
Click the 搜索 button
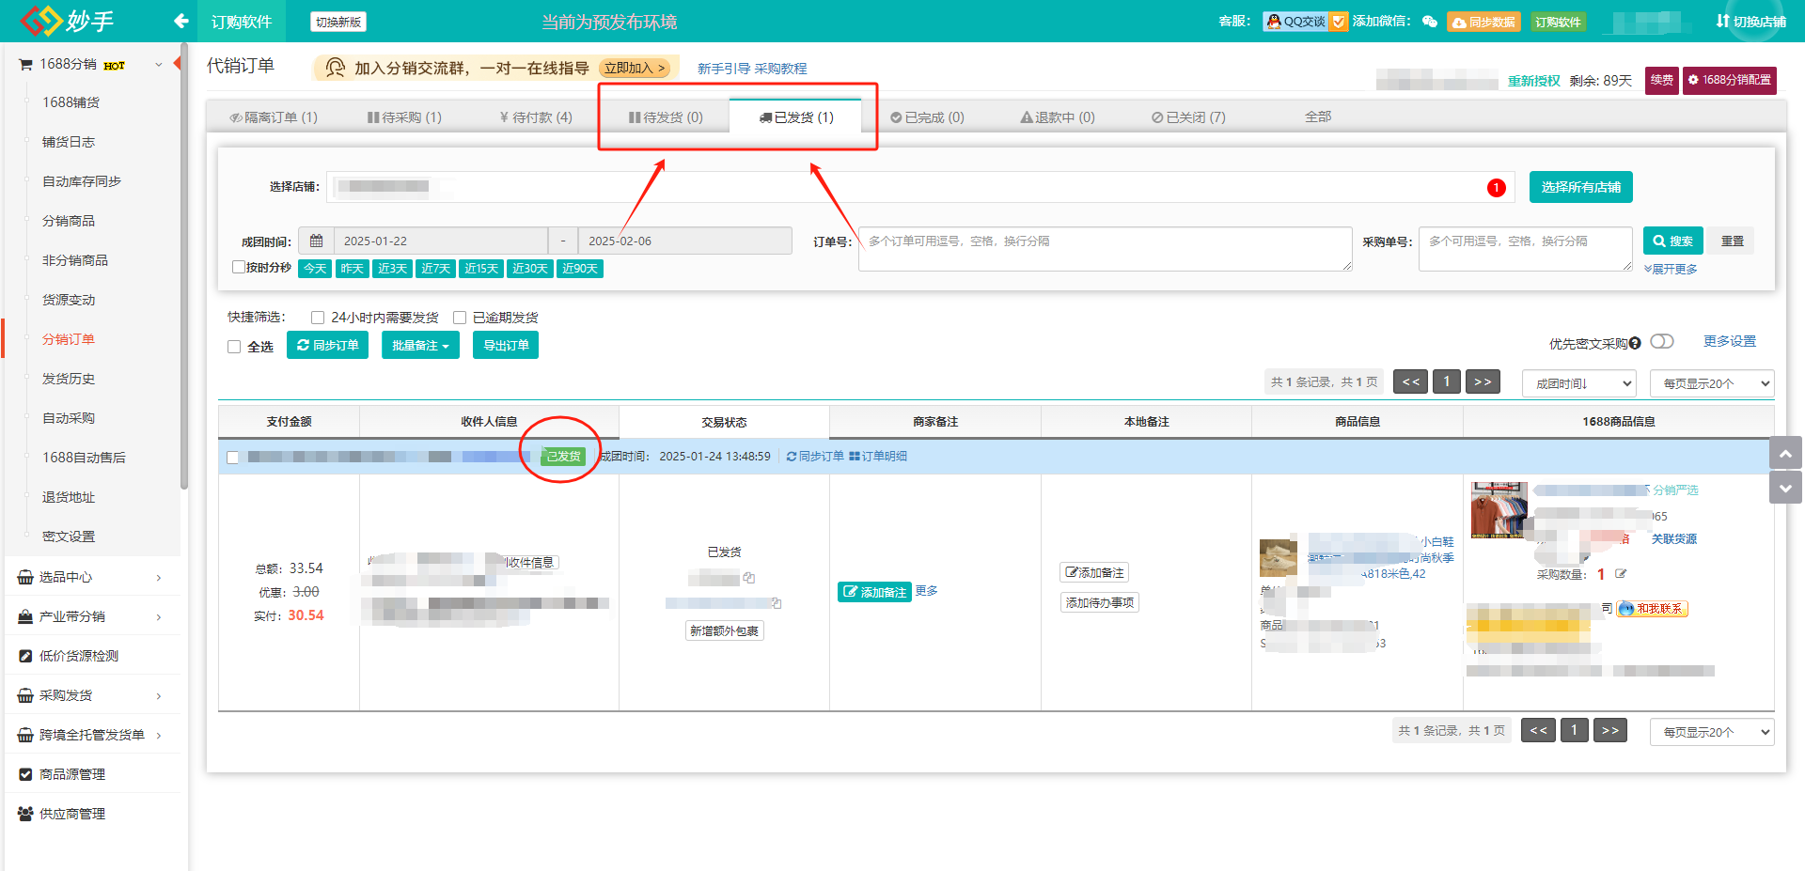pos(1673,241)
